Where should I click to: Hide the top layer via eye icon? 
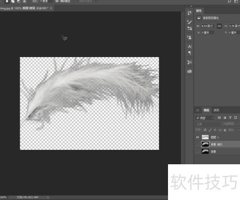[x=197, y=137]
